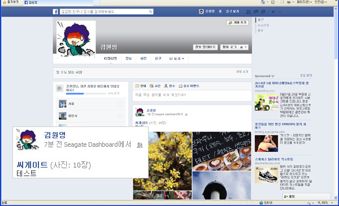This screenshot has height=206, width=339.
Task: Switch to the 타임라인 tab
Action: 111,59
